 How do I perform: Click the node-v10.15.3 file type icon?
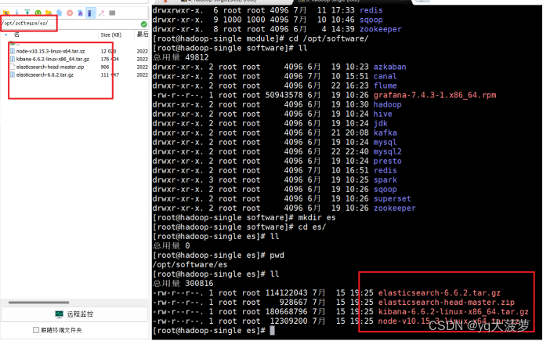pyautogui.click(x=13, y=51)
